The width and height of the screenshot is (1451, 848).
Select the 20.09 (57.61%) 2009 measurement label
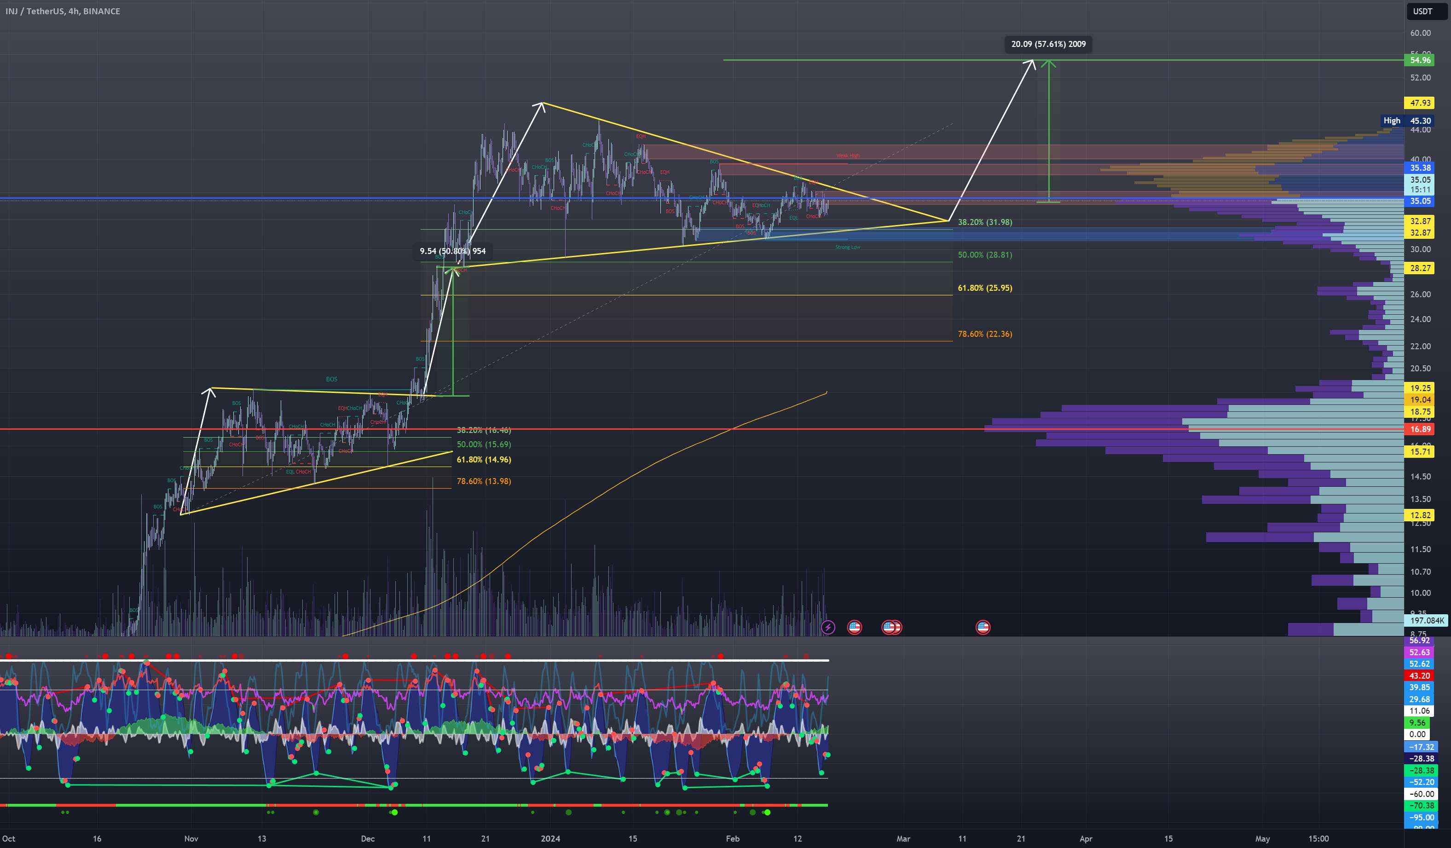(1048, 44)
